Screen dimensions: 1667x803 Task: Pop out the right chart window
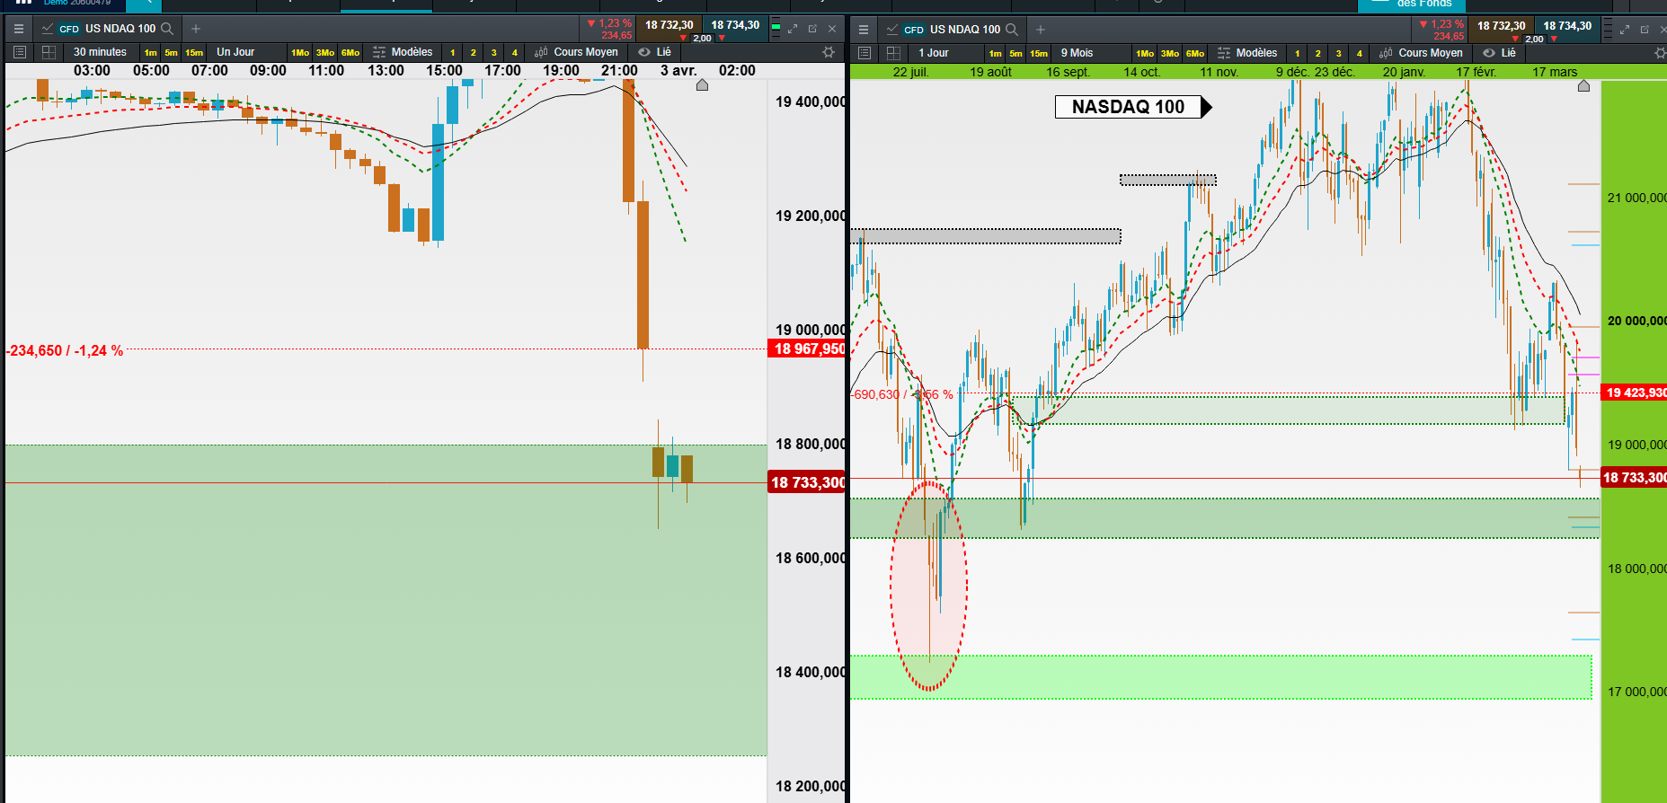1645,30
